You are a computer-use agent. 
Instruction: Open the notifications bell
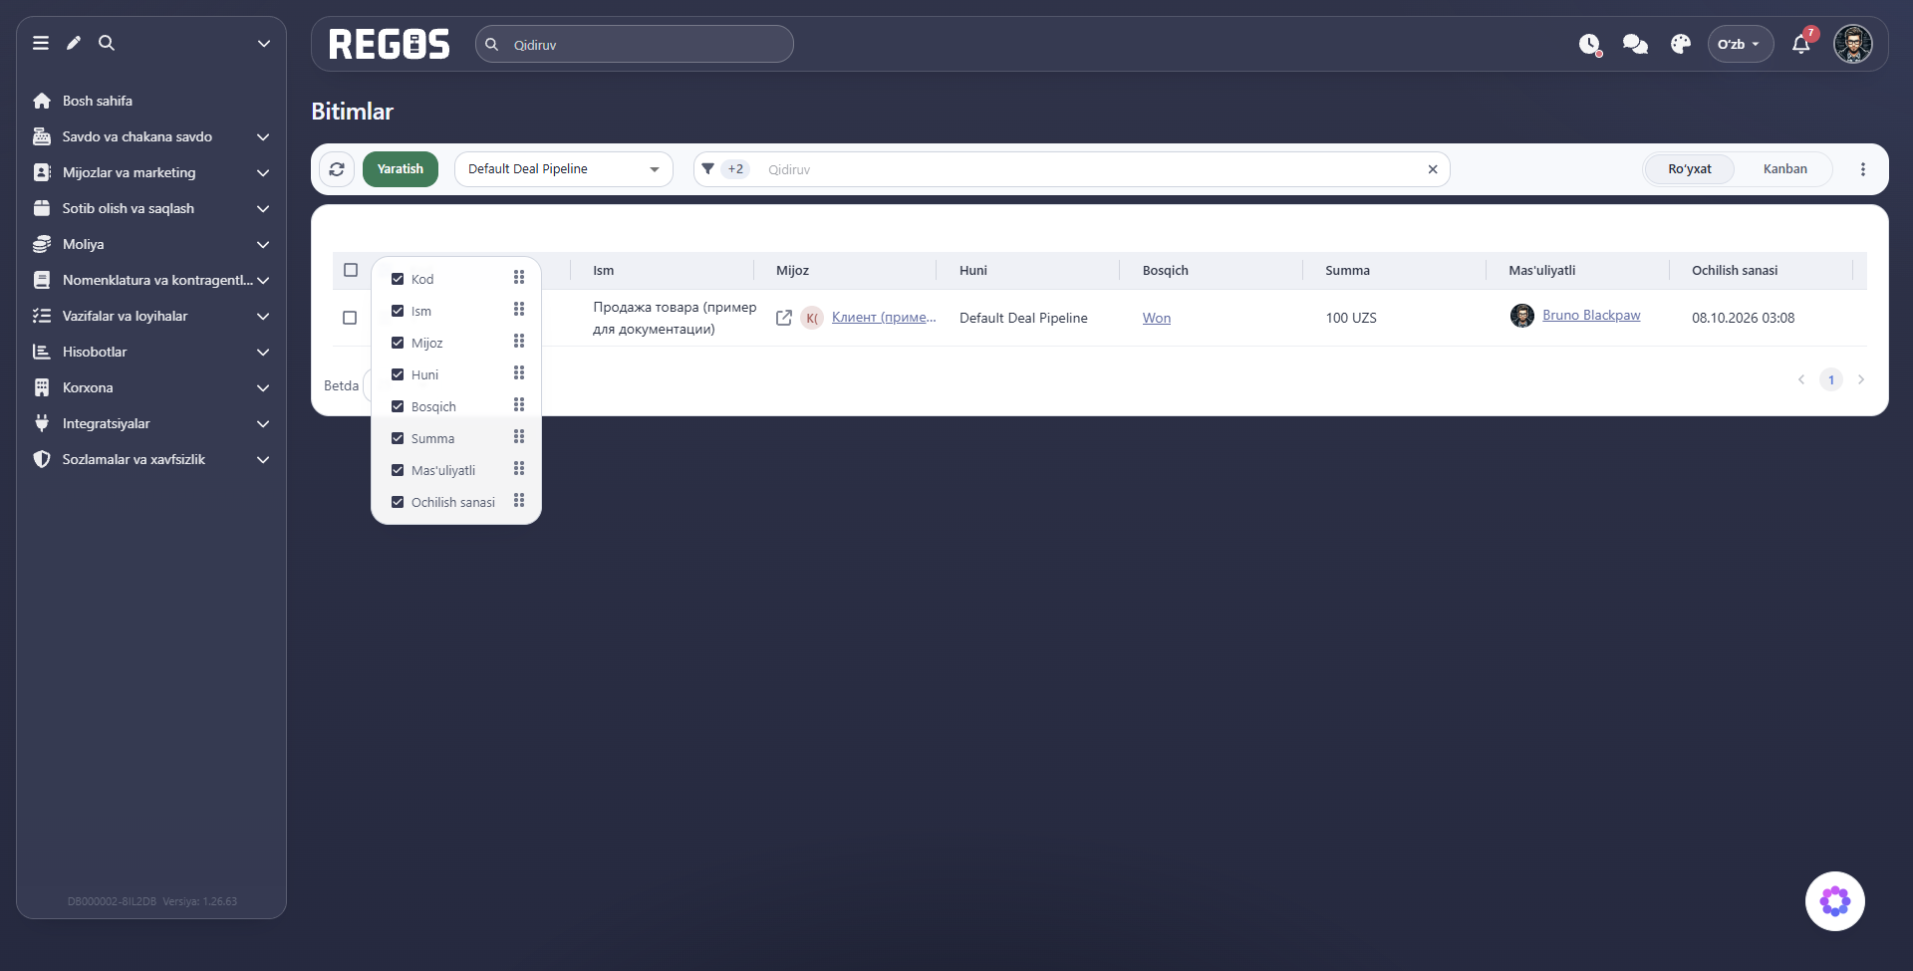1800,44
